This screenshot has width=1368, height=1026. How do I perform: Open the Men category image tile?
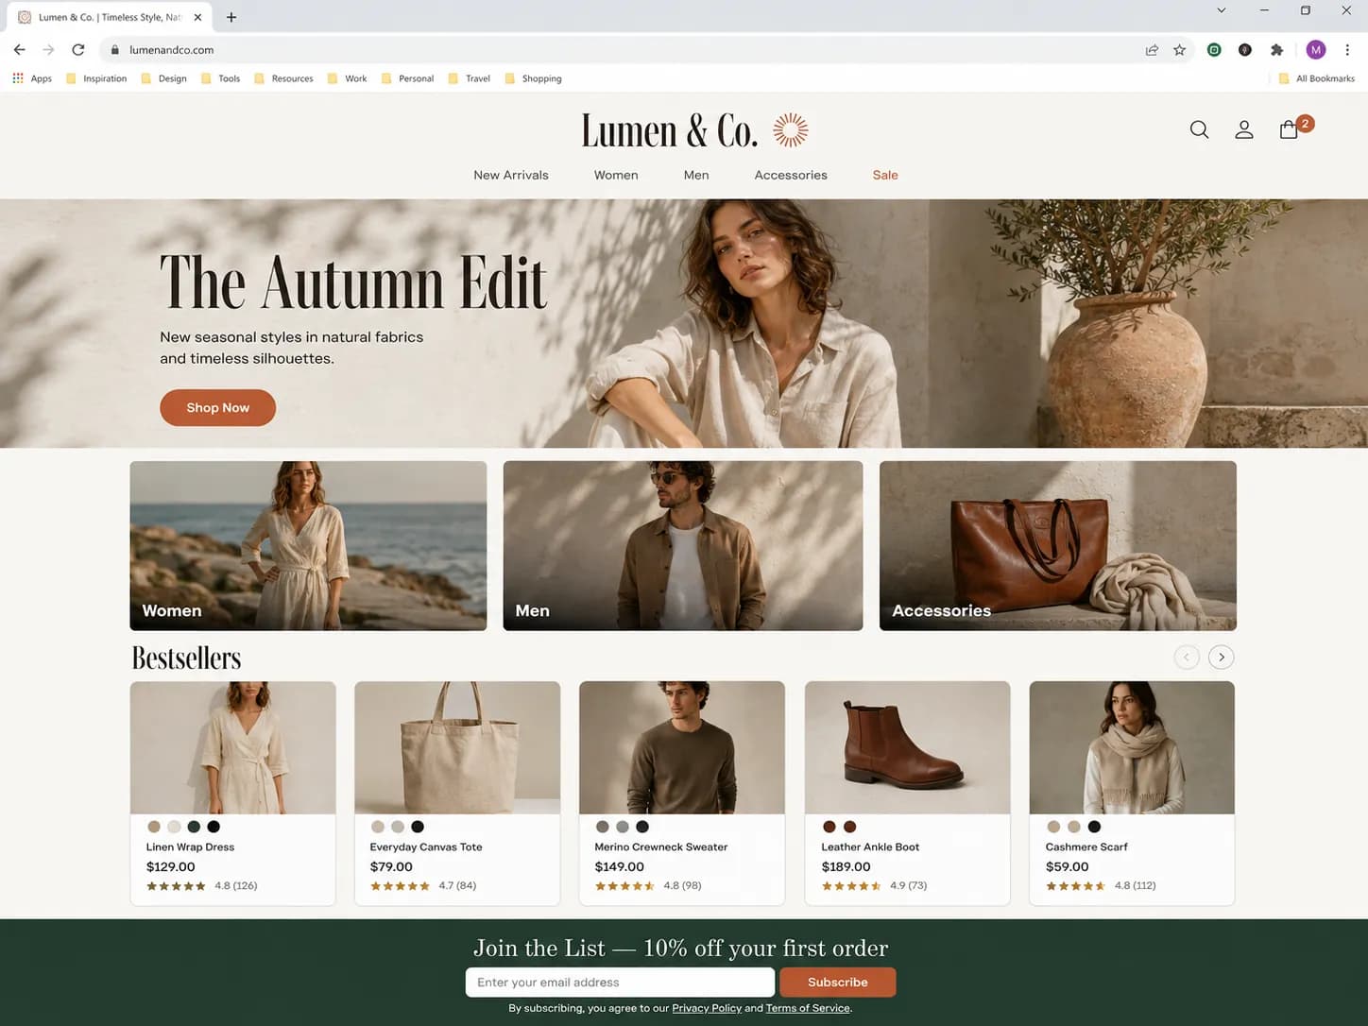click(x=682, y=545)
